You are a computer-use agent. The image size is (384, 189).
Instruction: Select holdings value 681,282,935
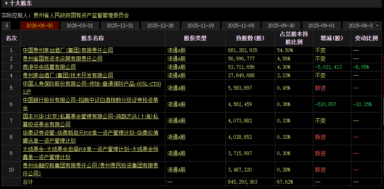(243, 51)
